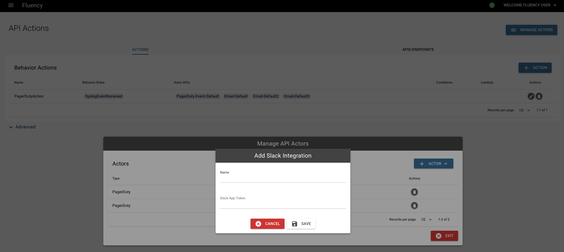The height and width of the screenshot is (252, 564).
Task: Click the Email-Default2 chip
Action: (x=266, y=96)
